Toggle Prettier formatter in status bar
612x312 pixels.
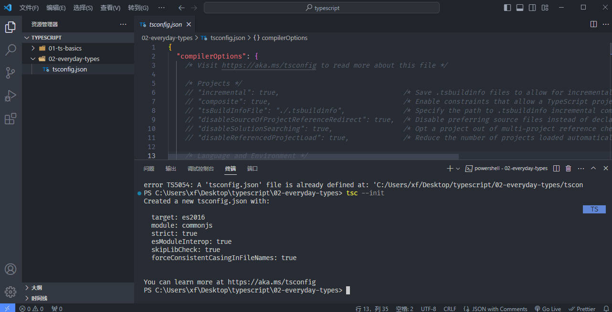[582, 309]
